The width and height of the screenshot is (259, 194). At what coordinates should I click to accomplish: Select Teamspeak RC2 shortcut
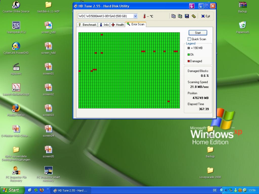click(x=16, y=28)
